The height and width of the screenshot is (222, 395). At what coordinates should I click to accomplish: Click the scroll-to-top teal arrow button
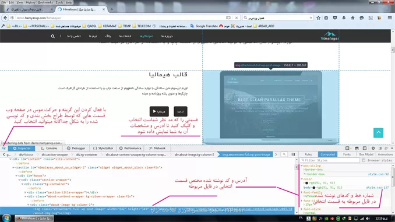tap(378, 133)
